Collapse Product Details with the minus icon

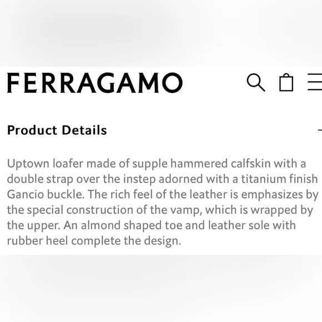320,130
